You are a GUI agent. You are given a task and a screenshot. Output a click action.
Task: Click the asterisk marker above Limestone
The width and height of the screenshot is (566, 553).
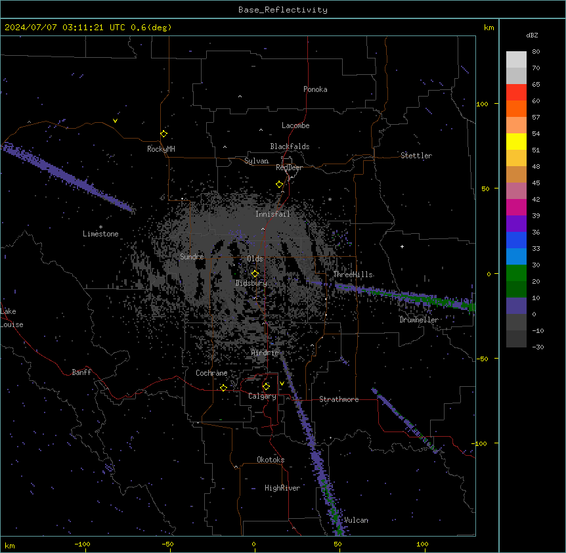pyautogui.click(x=100, y=227)
